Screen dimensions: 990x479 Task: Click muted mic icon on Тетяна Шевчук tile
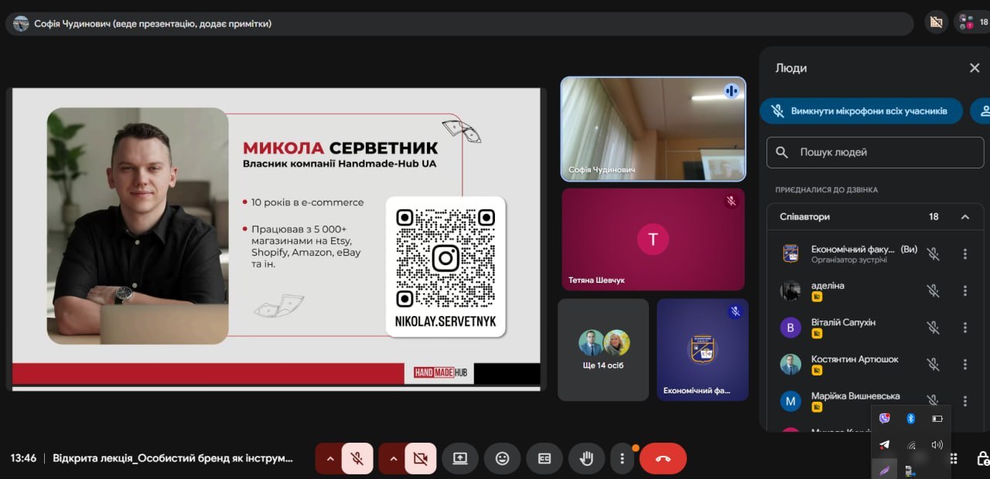(731, 201)
